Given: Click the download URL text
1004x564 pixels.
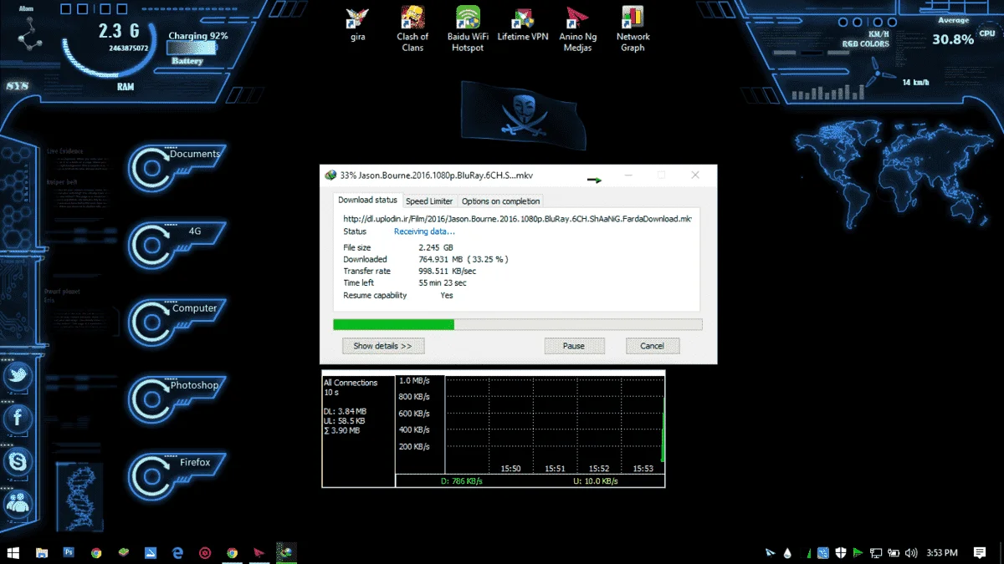Looking at the screenshot, I should coord(517,218).
